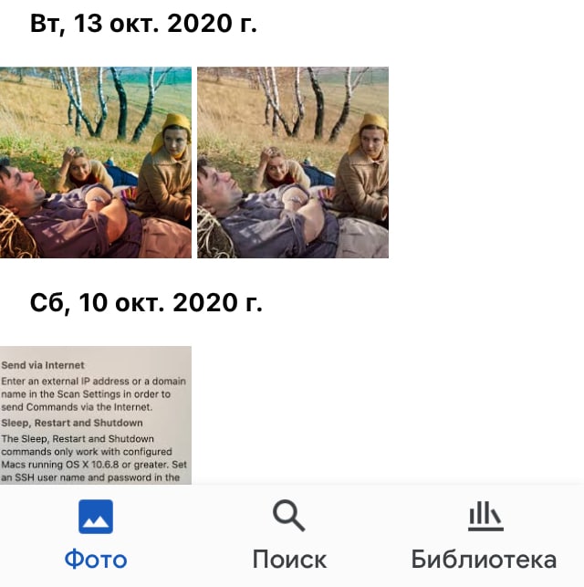Tap the Вт, 13 окт. 2020 г. date header
584x587 pixels.
[143, 25]
